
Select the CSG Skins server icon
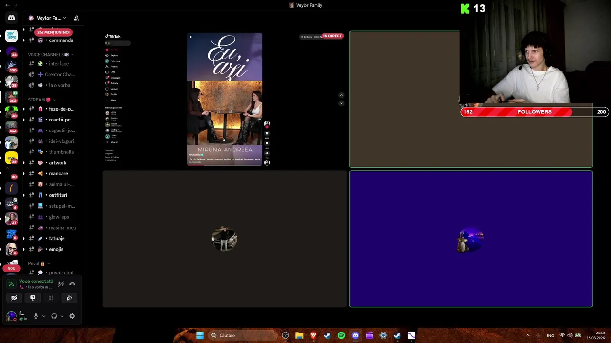[x=11, y=203]
